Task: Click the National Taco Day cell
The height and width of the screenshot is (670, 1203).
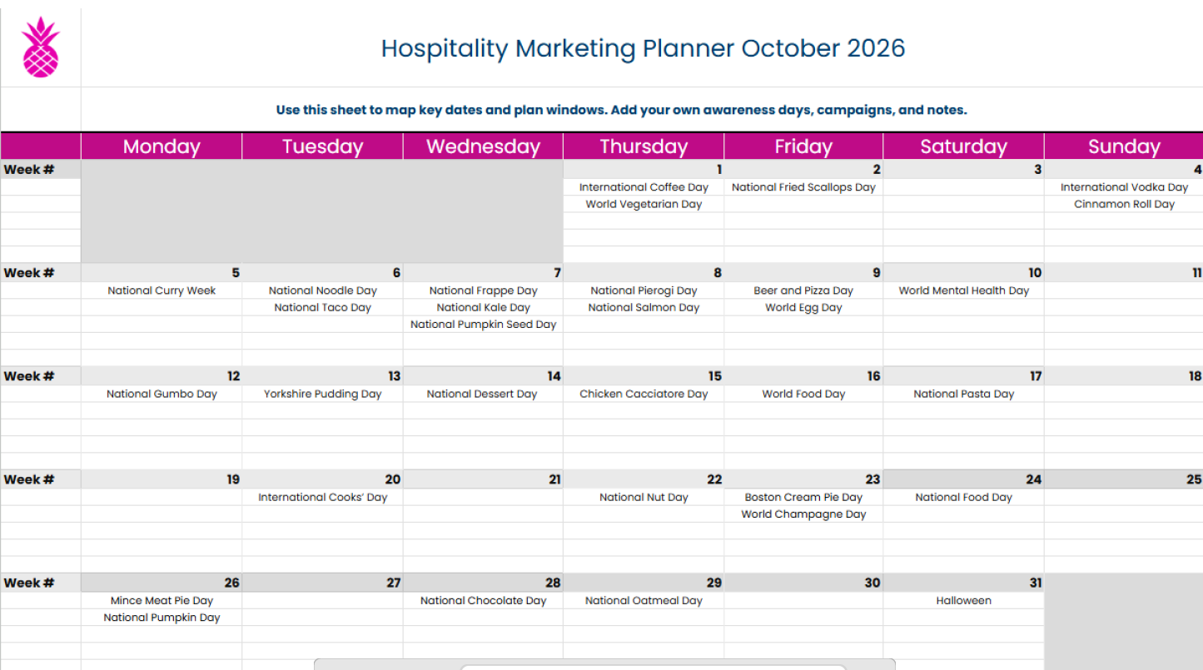Action: pos(322,307)
